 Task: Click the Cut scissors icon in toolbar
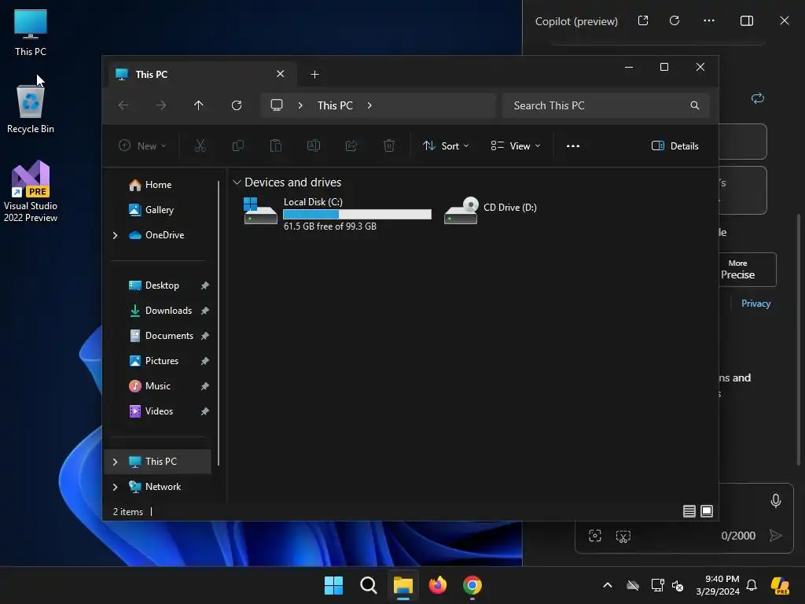(200, 145)
